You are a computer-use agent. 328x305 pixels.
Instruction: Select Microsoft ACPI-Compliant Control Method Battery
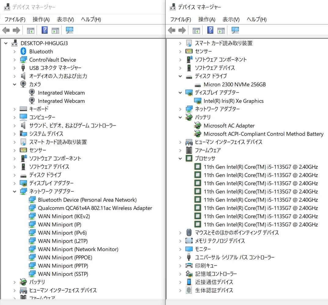(x=264, y=134)
